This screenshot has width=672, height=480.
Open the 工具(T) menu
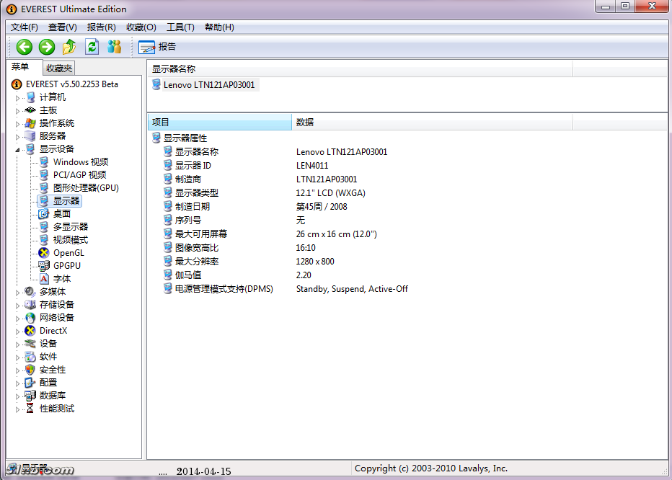click(x=180, y=27)
